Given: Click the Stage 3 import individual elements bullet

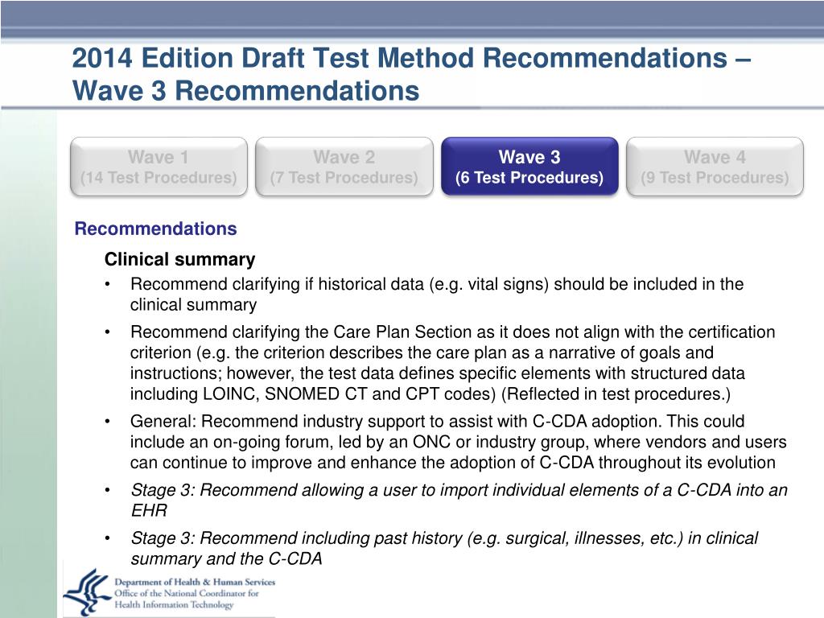Looking at the screenshot, I should (x=459, y=500).
